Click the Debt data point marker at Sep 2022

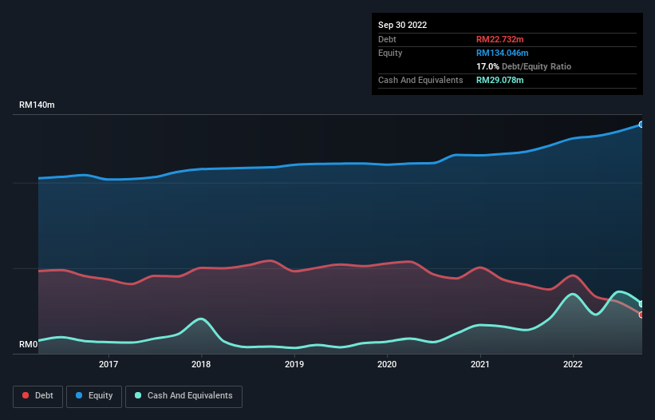641,315
